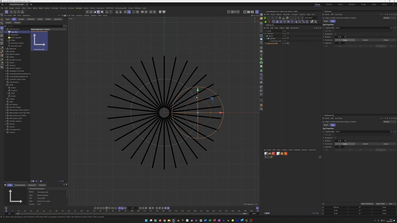
Task: Open the Tags menu in Objects panel
Action: (x=287, y=28)
